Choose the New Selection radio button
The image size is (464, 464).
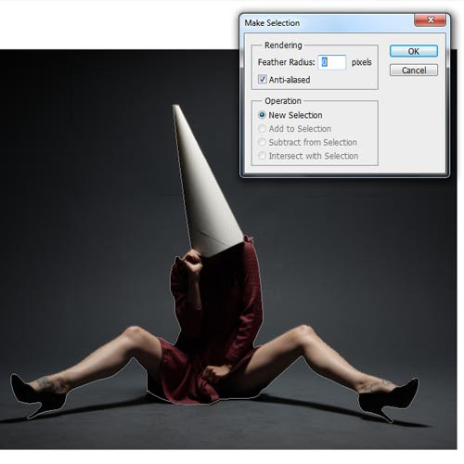click(262, 115)
